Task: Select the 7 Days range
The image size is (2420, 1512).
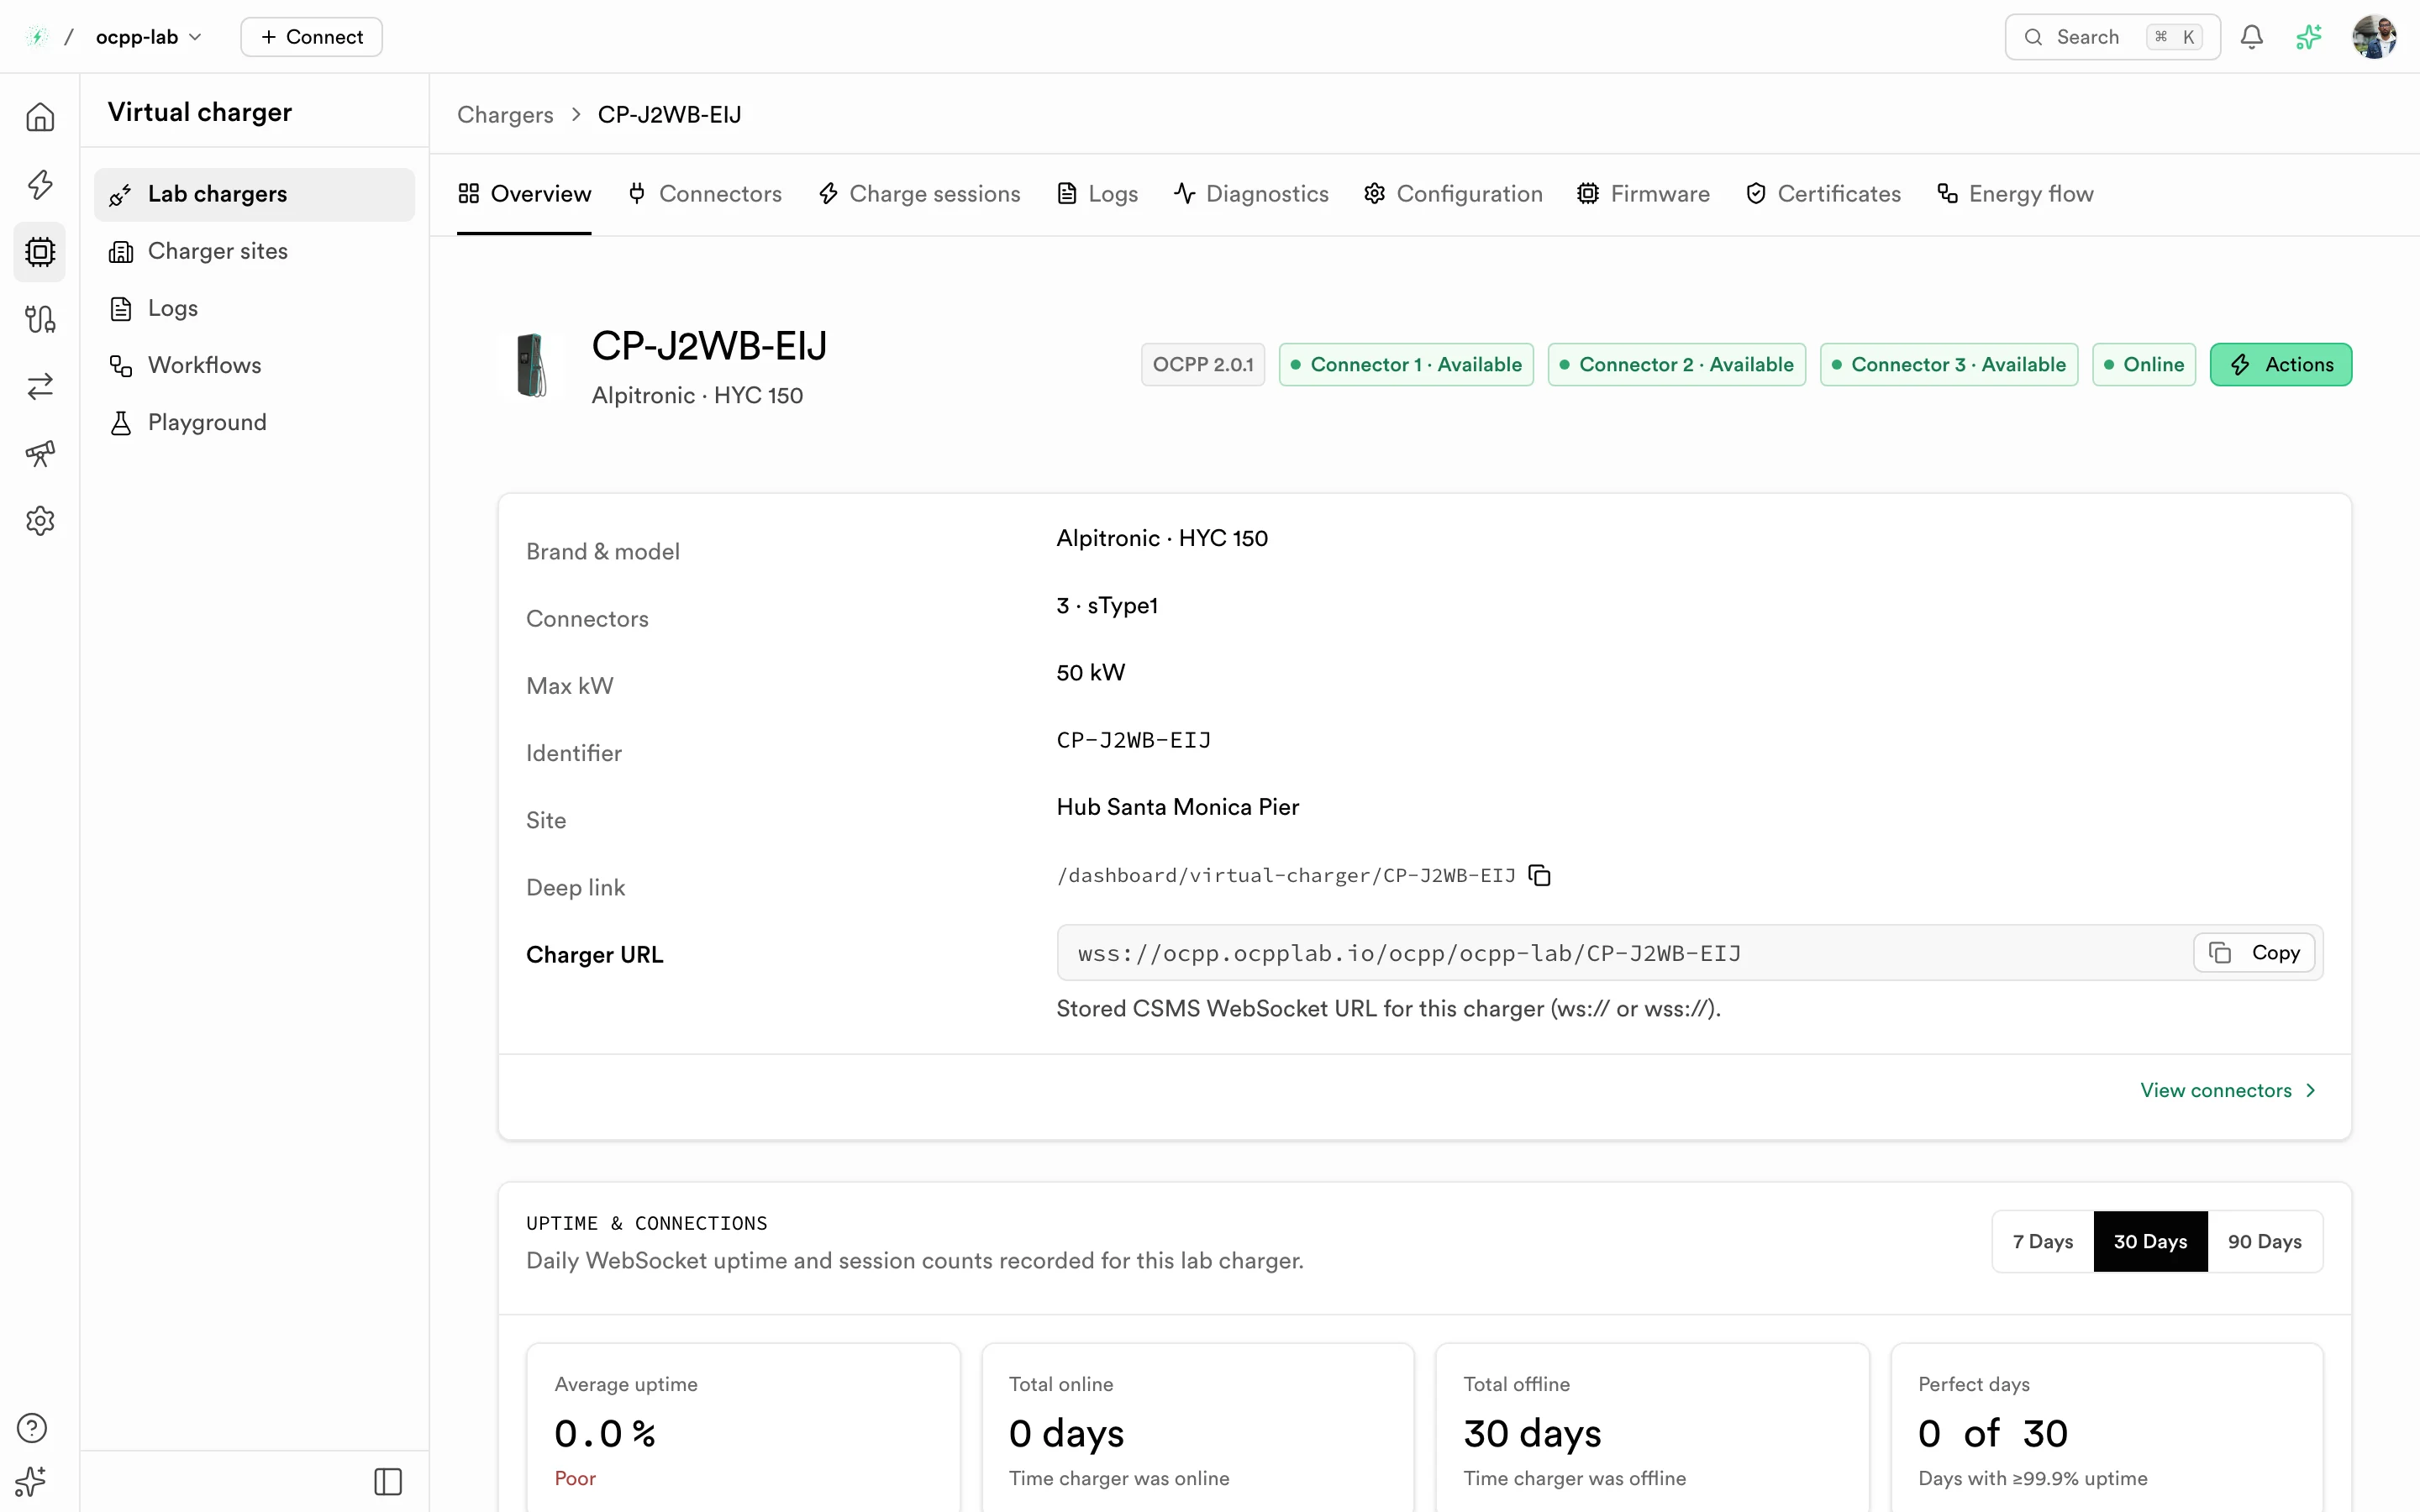Action: coord(2043,1241)
